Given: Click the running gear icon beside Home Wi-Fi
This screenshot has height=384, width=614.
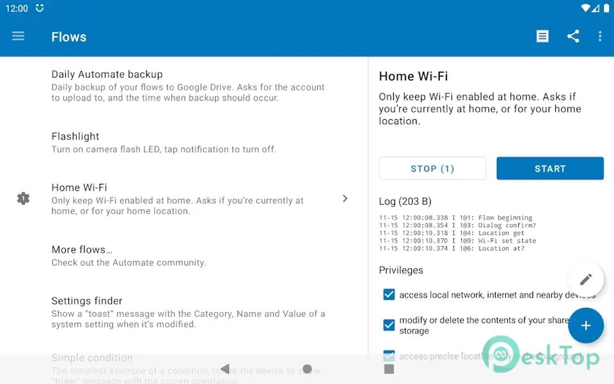Looking at the screenshot, I should (23, 198).
